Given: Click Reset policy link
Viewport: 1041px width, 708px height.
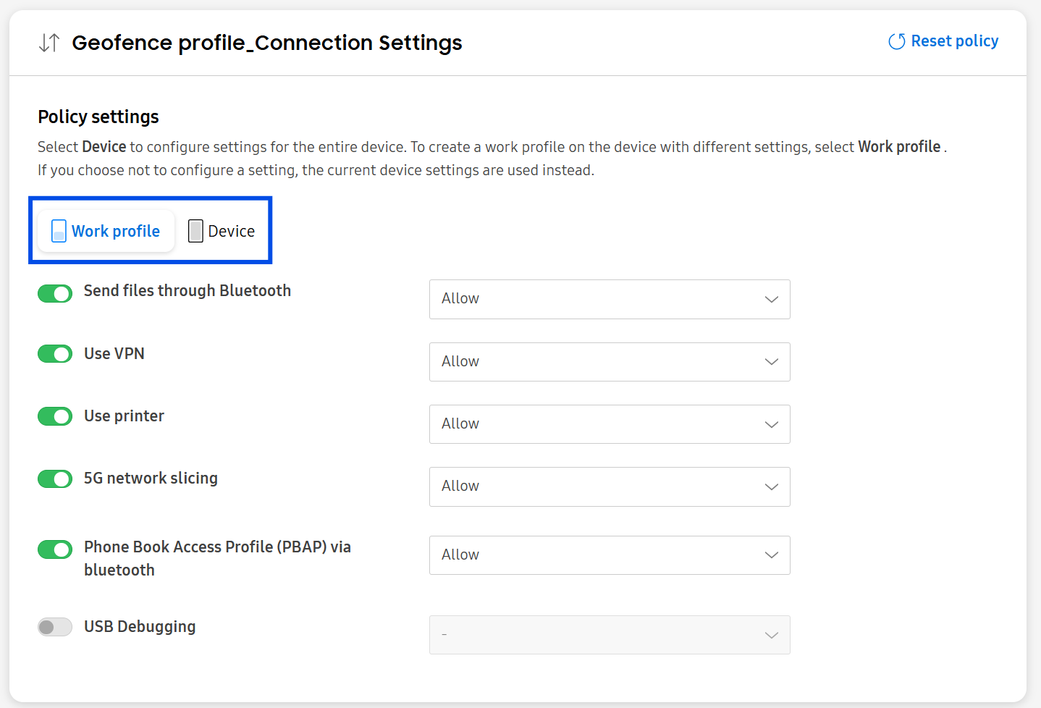Looking at the screenshot, I should pyautogui.click(x=943, y=41).
